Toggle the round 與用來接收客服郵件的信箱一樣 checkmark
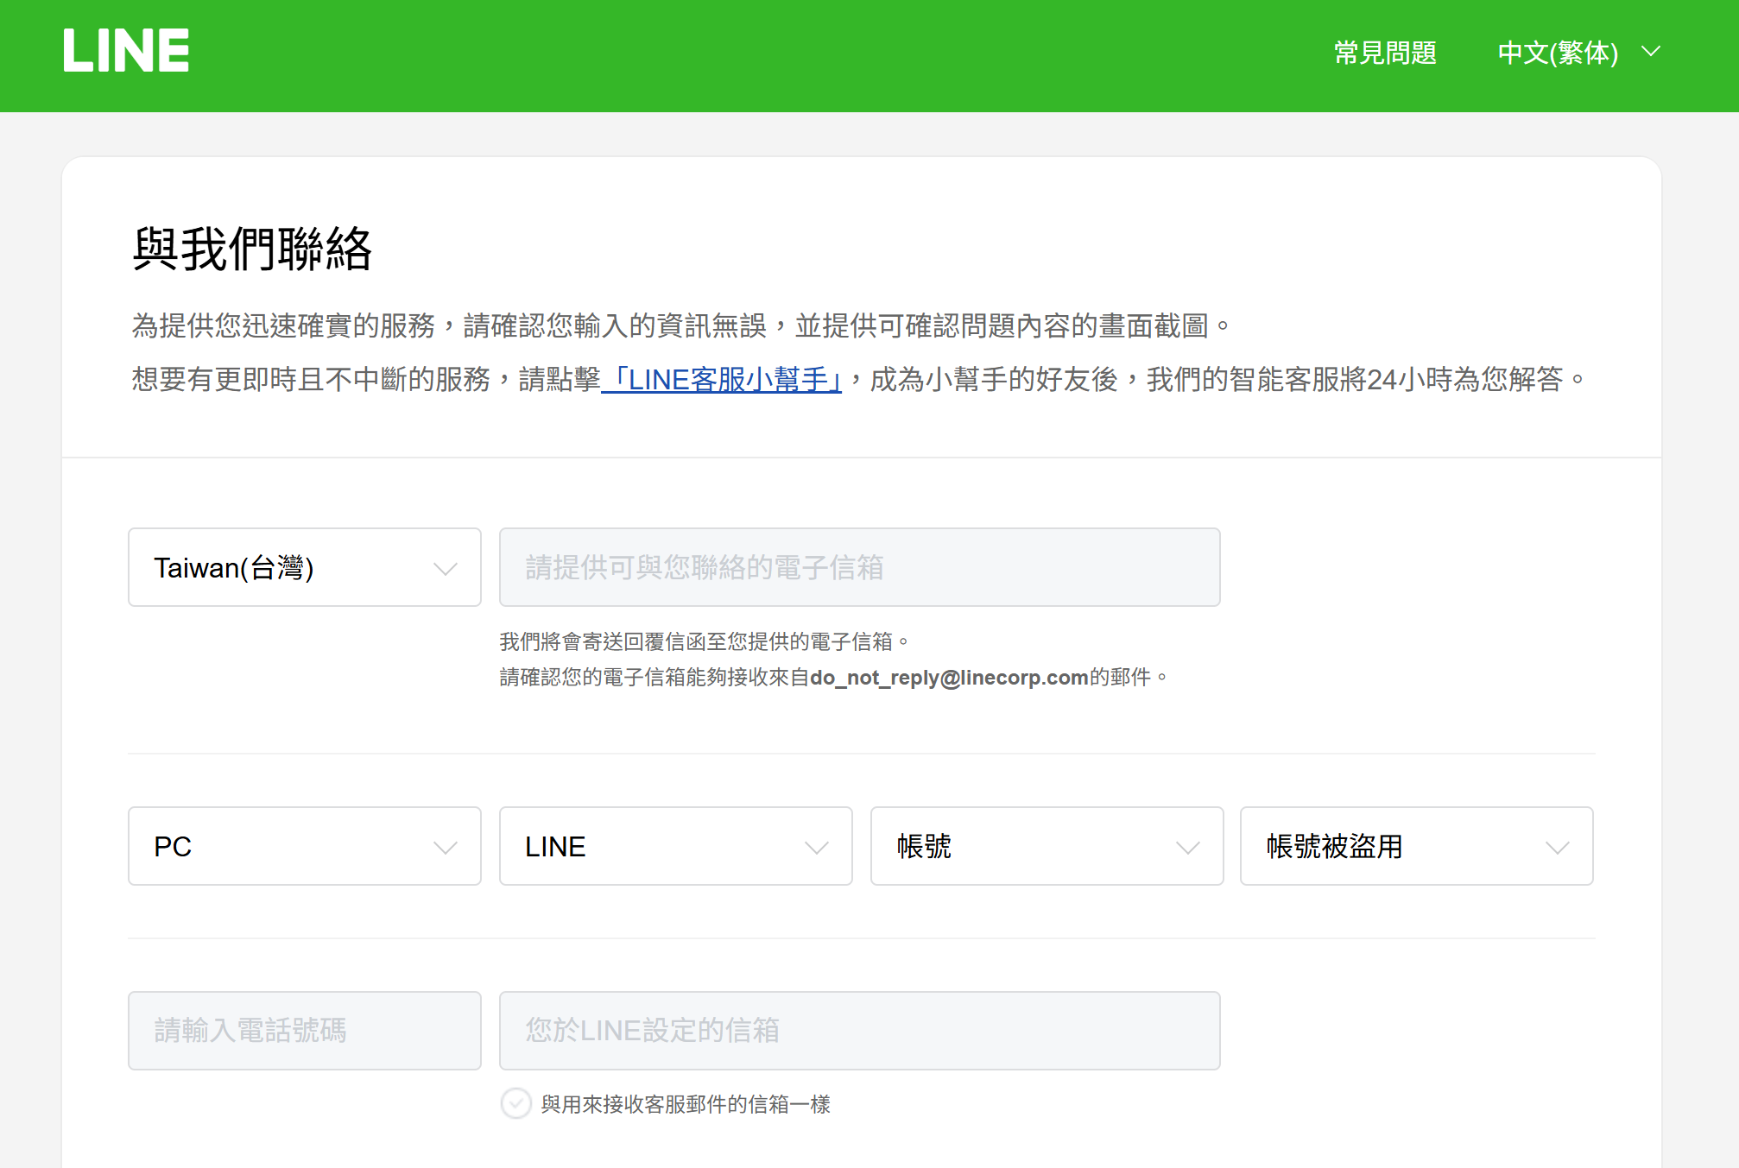 coord(516,1104)
